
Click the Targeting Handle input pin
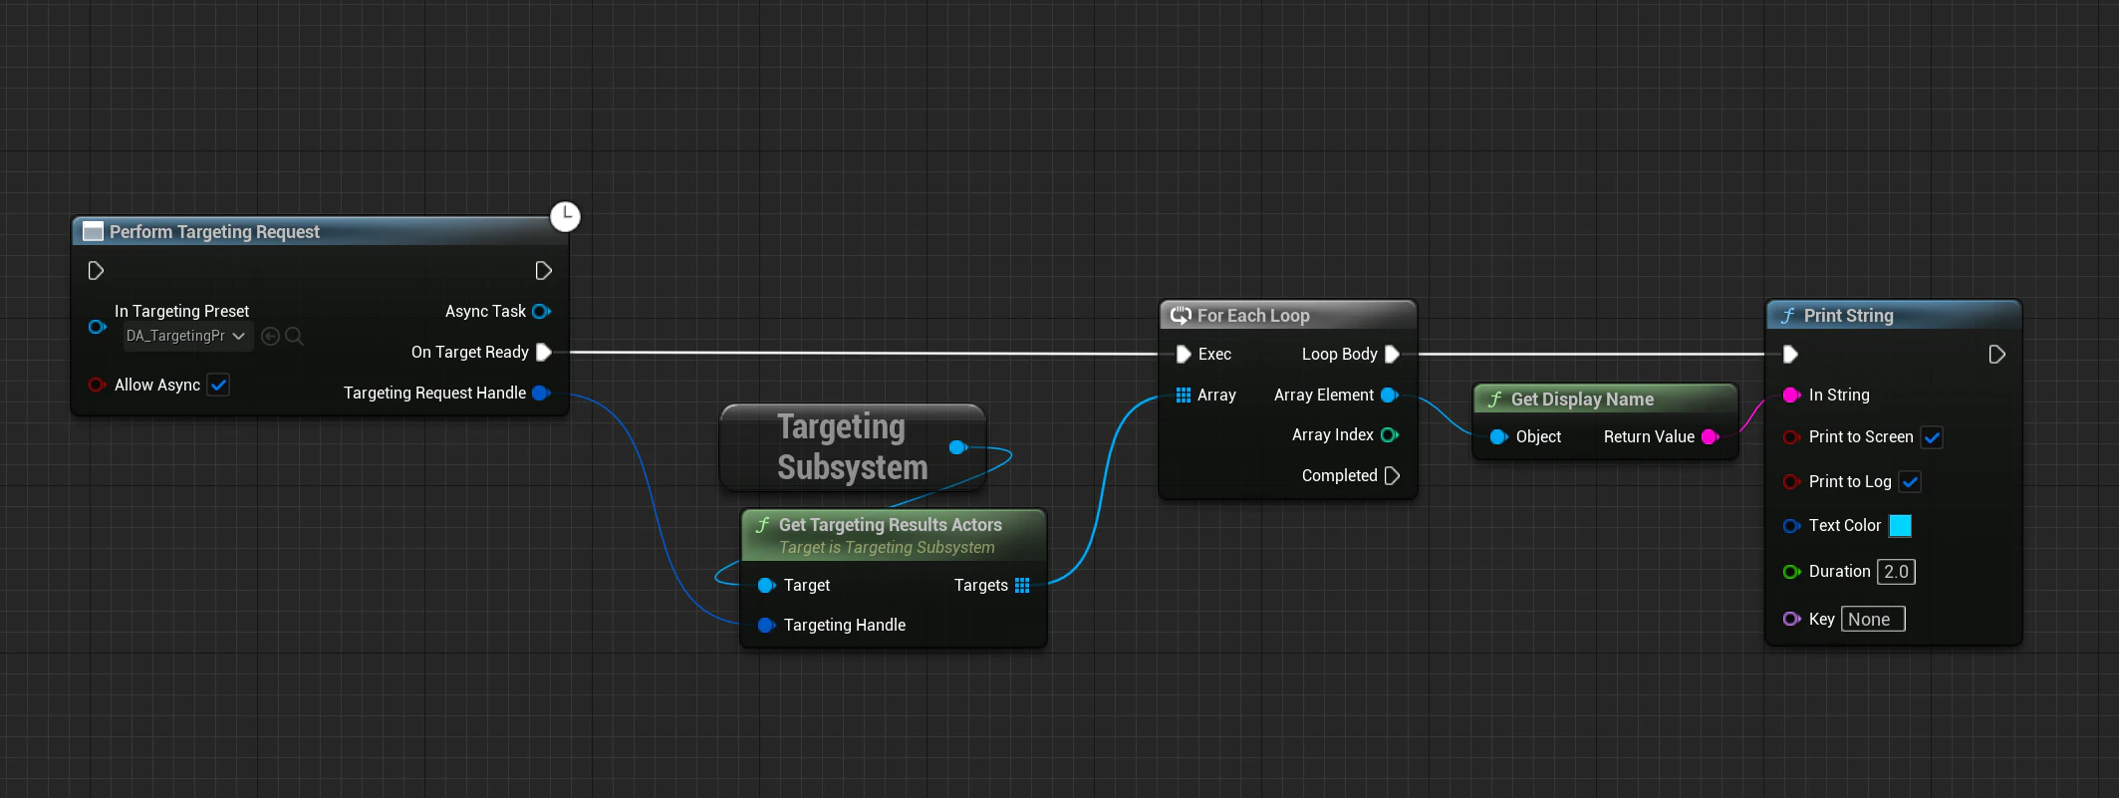pos(766,625)
